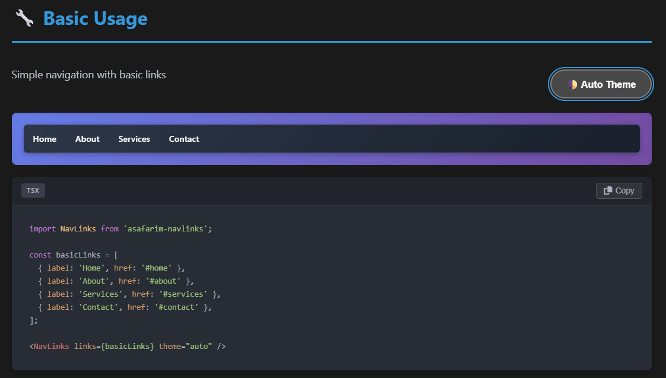Select the Contact navigation link
The height and width of the screenshot is (378, 666).
[184, 138]
